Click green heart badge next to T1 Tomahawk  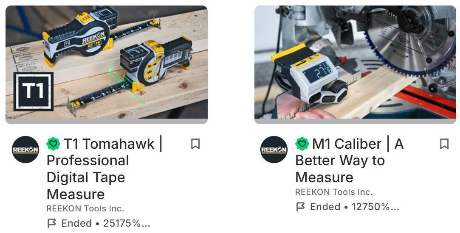[x=53, y=144]
